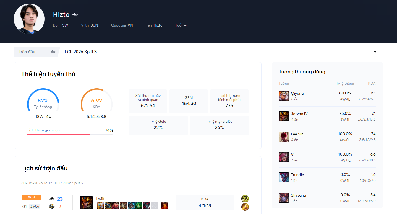Click the GPM 454.30 stat card
Screen dimensions: 397x214
pos(189,102)
